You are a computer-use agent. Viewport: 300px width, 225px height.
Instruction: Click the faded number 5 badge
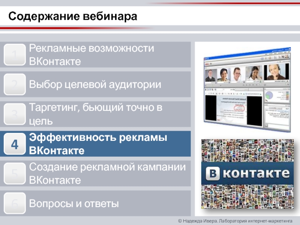coord(15,174)
